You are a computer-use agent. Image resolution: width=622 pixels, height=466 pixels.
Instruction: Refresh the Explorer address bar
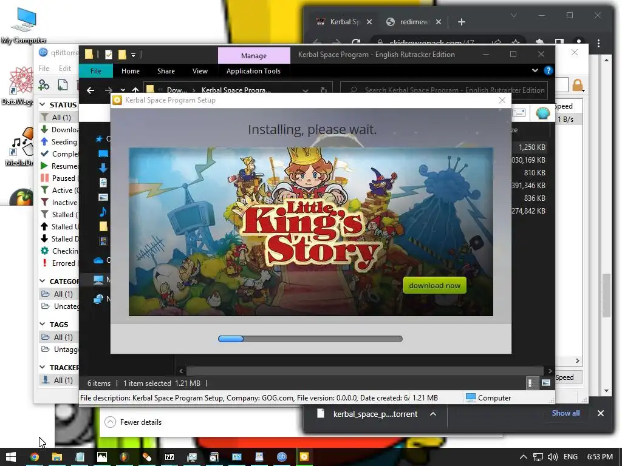(x=324, y=90)
